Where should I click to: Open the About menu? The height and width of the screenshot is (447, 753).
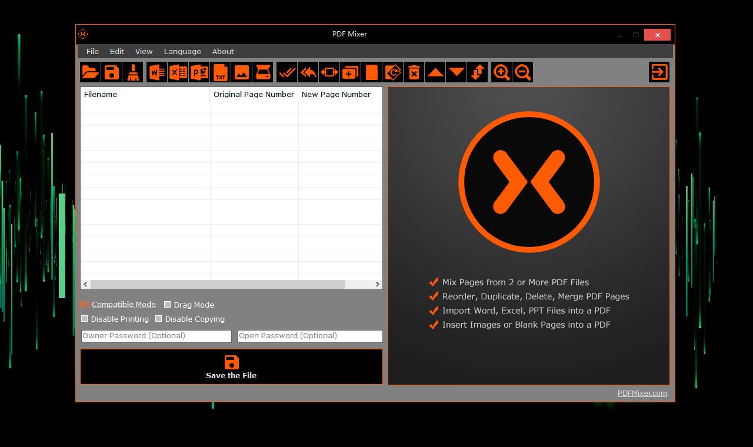223,51
